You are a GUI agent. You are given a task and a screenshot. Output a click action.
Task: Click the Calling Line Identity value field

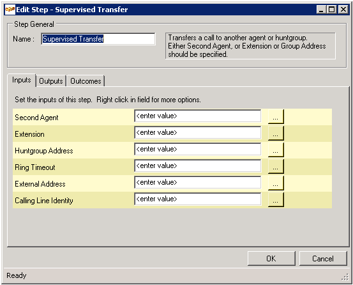coord(198,199)
